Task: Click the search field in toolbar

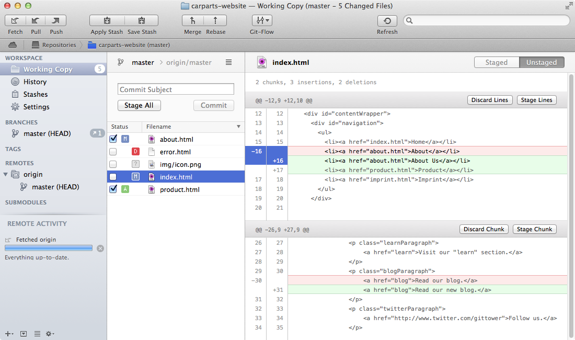Action: point(486,20)
